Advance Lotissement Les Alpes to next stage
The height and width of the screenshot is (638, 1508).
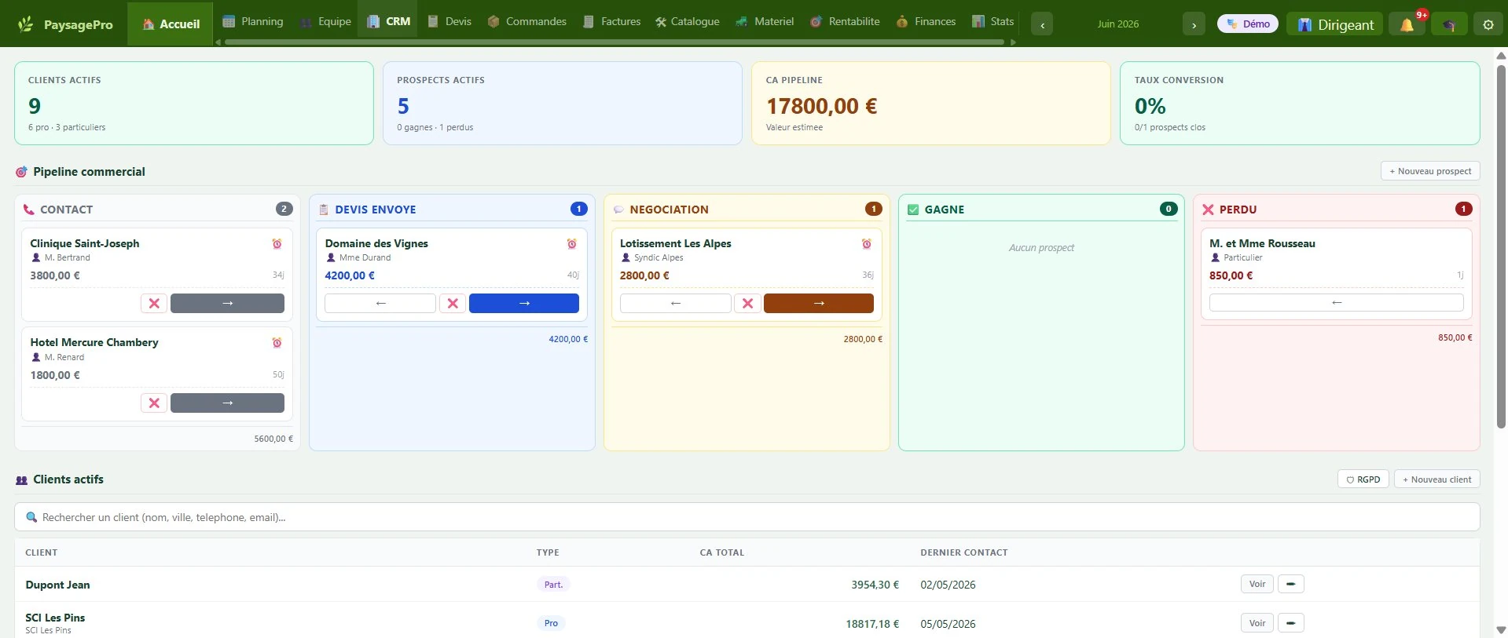coord(819,303)
